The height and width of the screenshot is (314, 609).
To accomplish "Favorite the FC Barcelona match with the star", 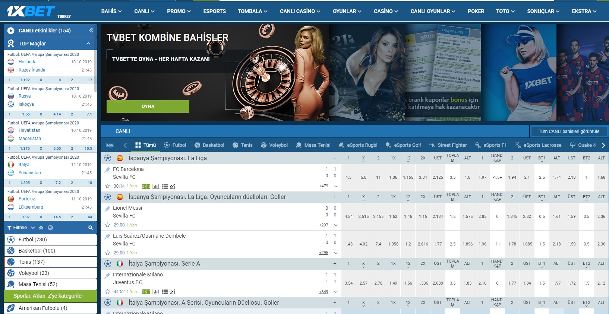I will (x=108, y=186).
